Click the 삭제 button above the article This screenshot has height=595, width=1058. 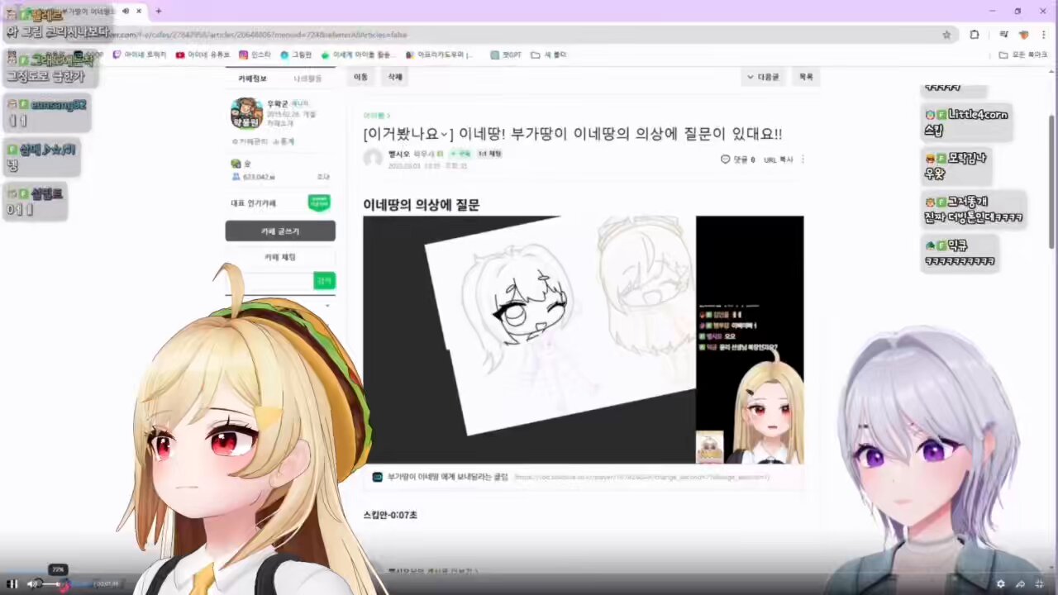(395, 77)
